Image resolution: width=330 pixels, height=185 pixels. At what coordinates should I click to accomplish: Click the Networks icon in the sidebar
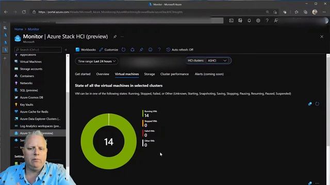point(16,83)
